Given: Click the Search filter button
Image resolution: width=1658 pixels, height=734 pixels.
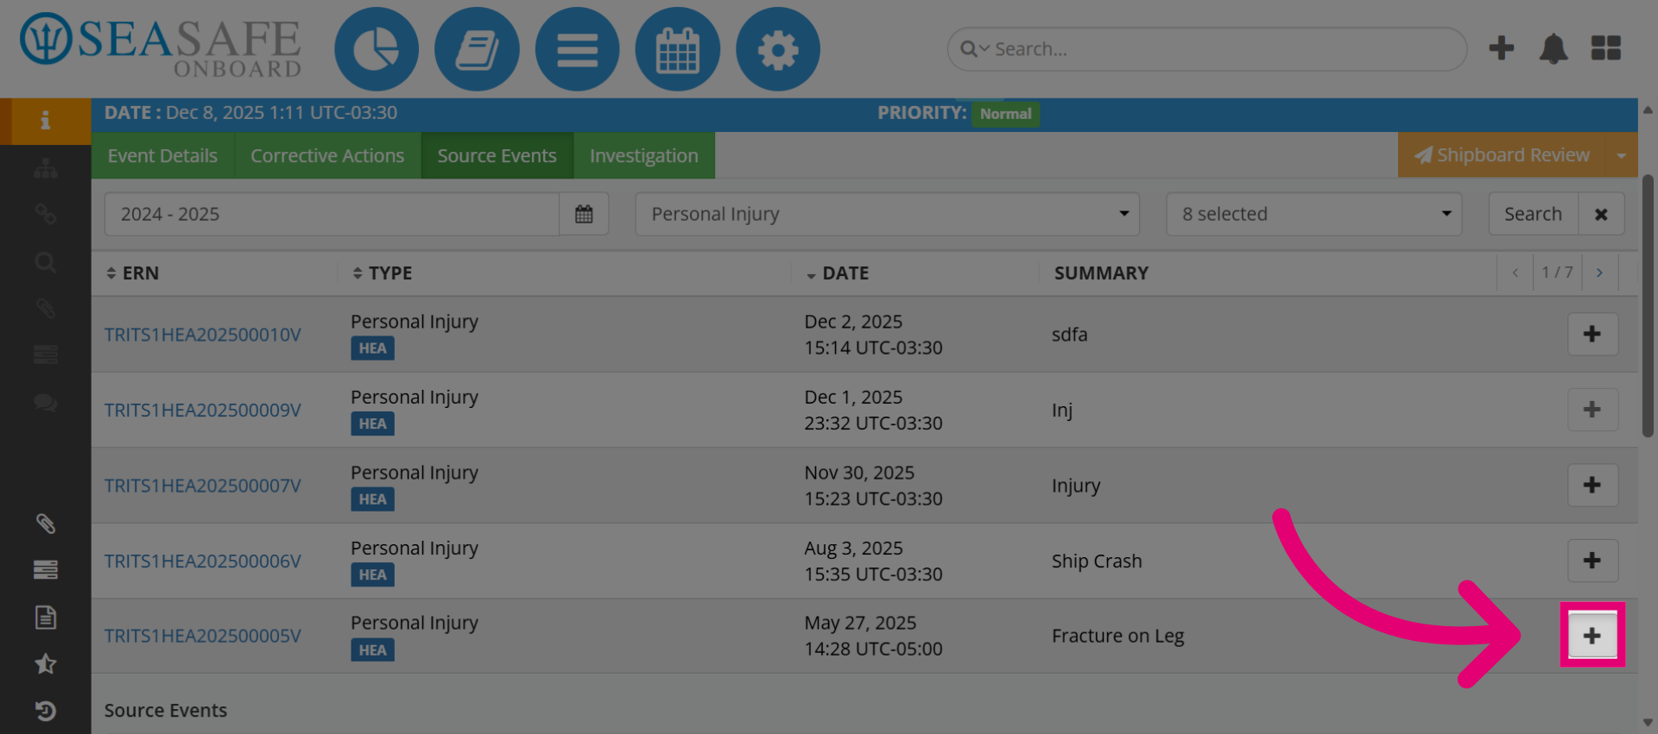Looking at the screenshot, I should [1533, 214].
